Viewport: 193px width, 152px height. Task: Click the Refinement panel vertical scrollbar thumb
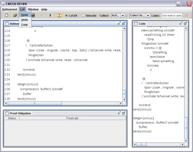[124, 94]
